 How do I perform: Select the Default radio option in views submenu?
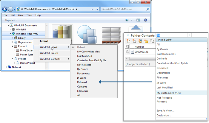coord(73,47)
